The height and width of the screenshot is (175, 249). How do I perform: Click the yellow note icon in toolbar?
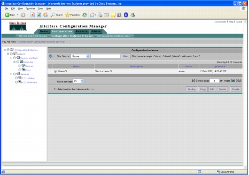click(x=113, y=15)
